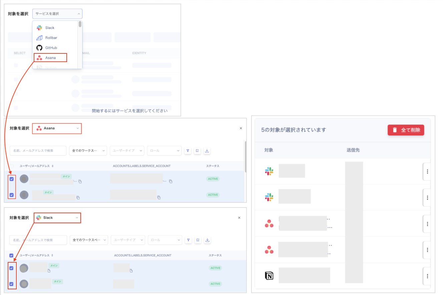Click the service dropdown list scrollbar
Image resolution: width=443 pixels, height=295 pixels.
click(x=80, y=24)
